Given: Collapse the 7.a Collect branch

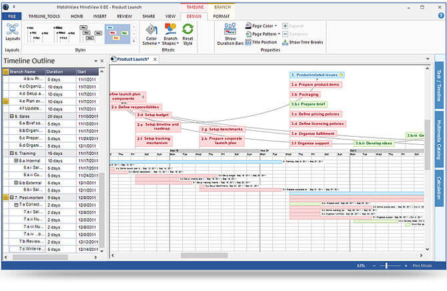Looking at the screenshot, I should point(16,205).
